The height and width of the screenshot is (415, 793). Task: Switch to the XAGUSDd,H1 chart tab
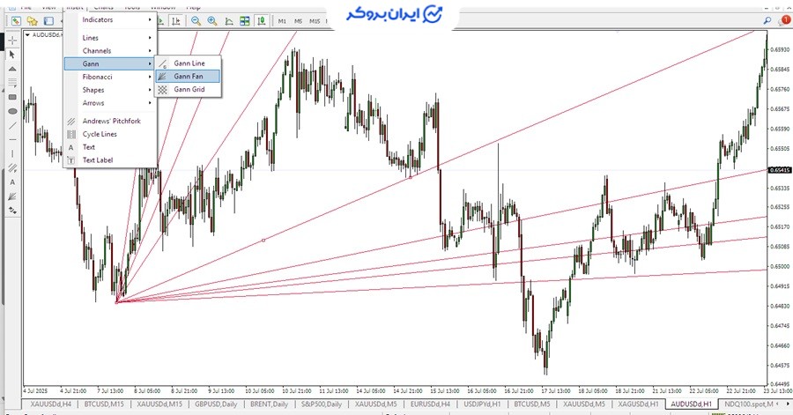(639, 404)
